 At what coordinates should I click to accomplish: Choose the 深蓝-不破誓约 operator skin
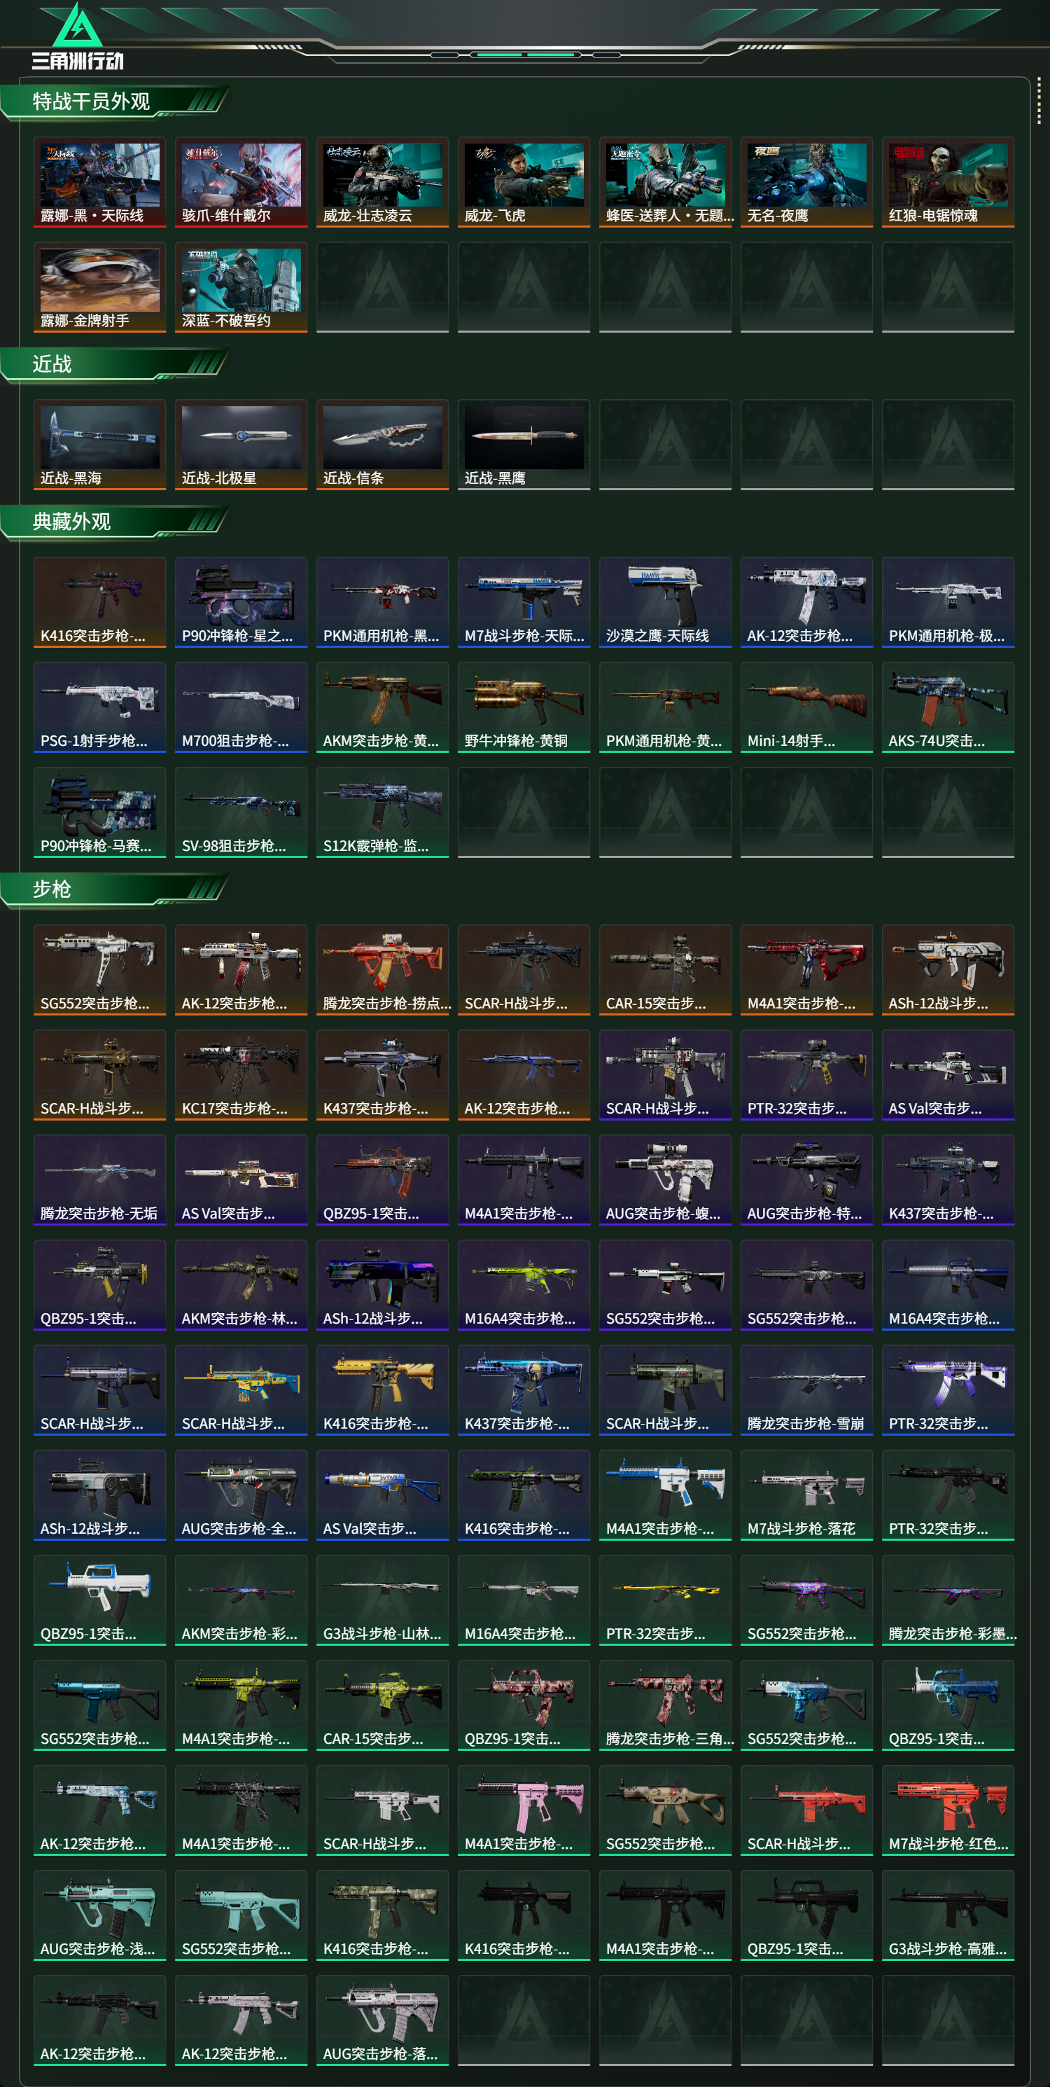pyautogui.click(x=241, y=287)
